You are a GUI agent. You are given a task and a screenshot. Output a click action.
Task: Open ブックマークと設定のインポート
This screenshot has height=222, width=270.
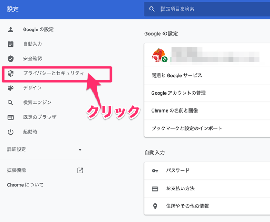click(186, 128)
